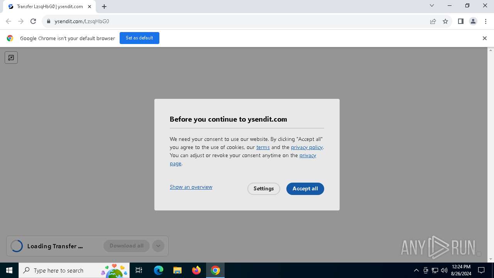Close the Transfer LzsqHbG0 tab
494x278 pixels.
click(x=90, y=7)
